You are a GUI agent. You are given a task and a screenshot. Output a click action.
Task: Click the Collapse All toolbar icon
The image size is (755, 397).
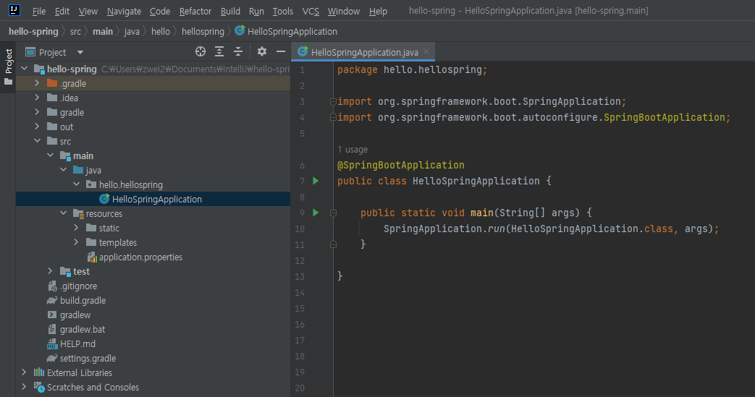point(238,51)
